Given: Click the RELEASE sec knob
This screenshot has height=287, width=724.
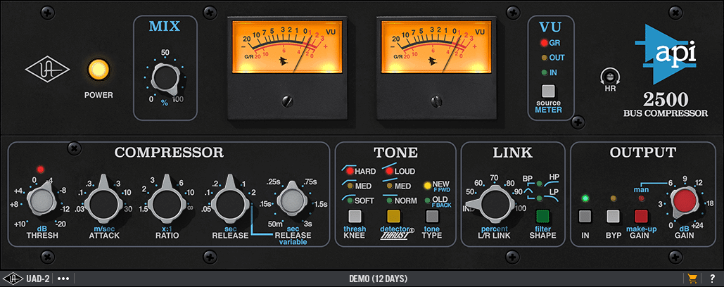Looking at the screenshot, I should point(230,202).
